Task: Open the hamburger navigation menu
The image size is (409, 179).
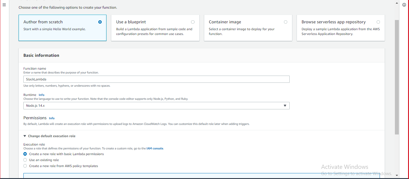Action: pyautogui.click(x=4, y=5)
